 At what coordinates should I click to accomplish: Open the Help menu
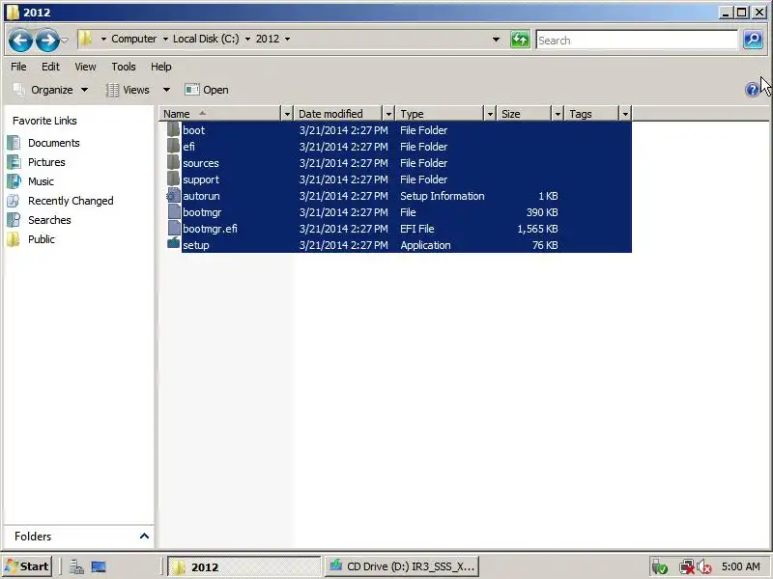point(161,67)
